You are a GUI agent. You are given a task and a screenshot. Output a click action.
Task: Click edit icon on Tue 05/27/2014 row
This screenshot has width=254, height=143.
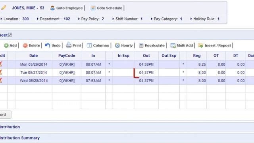(1, 72)
